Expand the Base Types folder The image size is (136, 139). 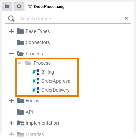point(12,31)
